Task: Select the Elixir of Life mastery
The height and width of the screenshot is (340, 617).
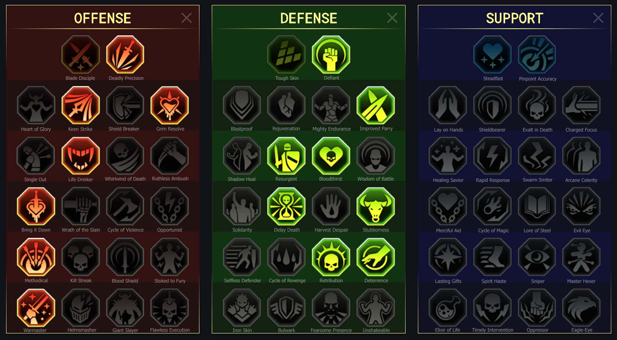Action: 448,308
